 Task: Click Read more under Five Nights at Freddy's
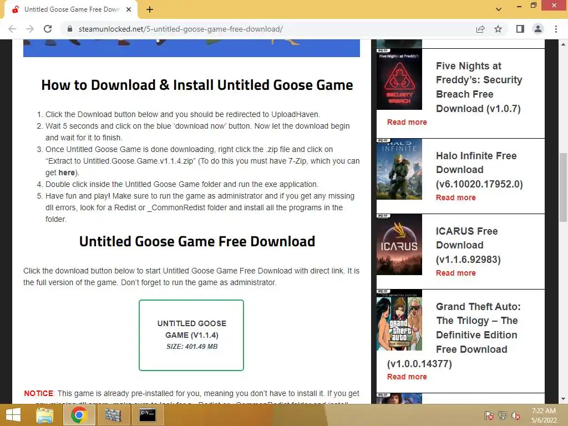coord(407,122)
